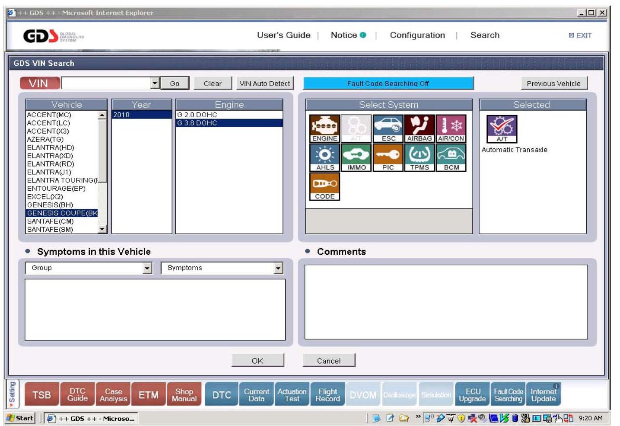
Task: Open the Current Data tab
Action: tap(256, 394)
